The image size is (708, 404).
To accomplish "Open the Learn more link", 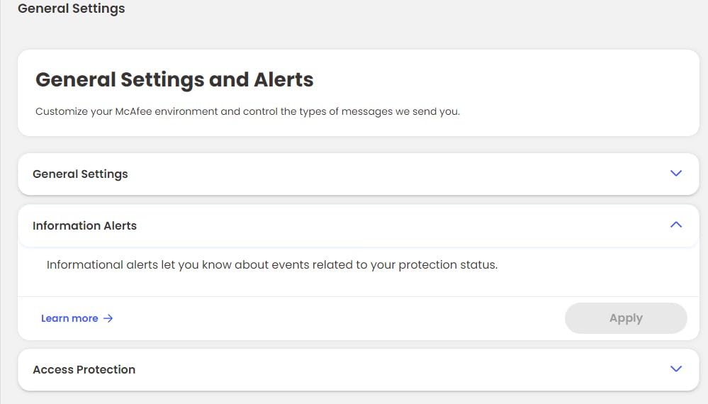I will [69, 318].
